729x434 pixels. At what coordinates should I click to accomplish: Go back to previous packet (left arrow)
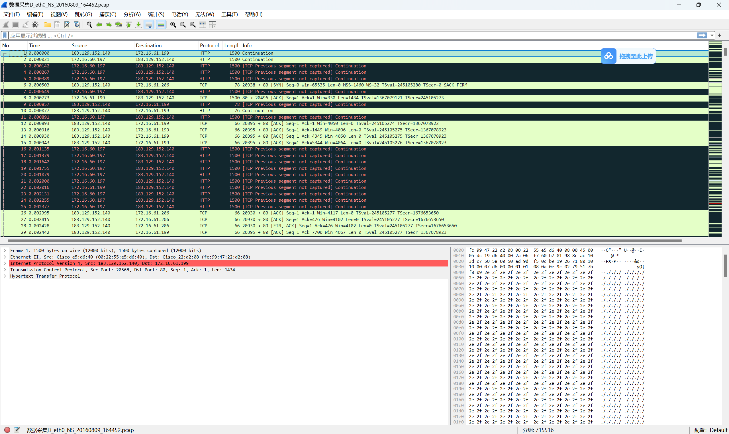(x=99, y=25)
